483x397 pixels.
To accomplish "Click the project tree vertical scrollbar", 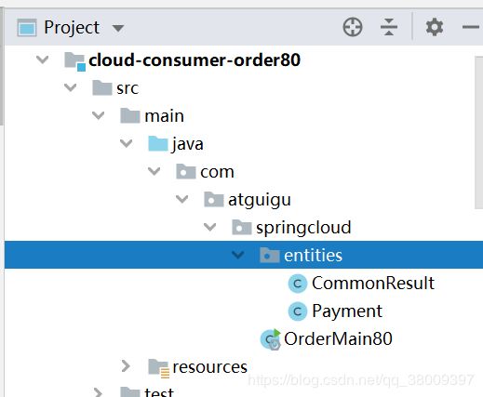I will pos(479,133).
